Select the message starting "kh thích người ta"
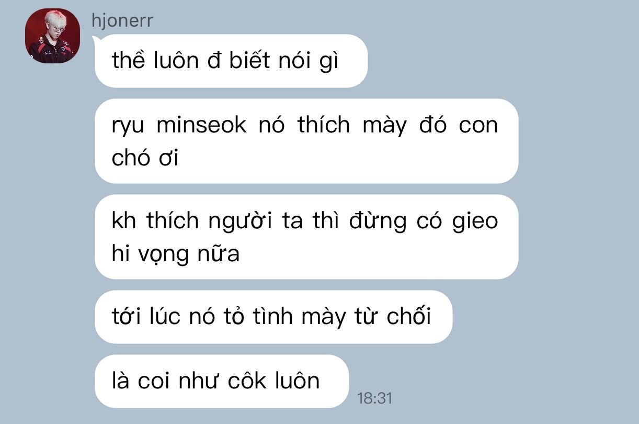Image resolution: width=639 pixels, height=424 pixels. 306,237
